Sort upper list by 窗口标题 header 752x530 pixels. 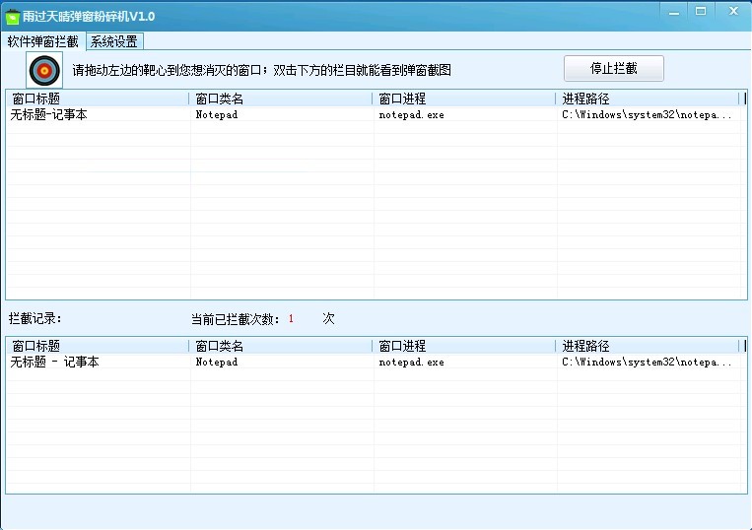point(98,99)
